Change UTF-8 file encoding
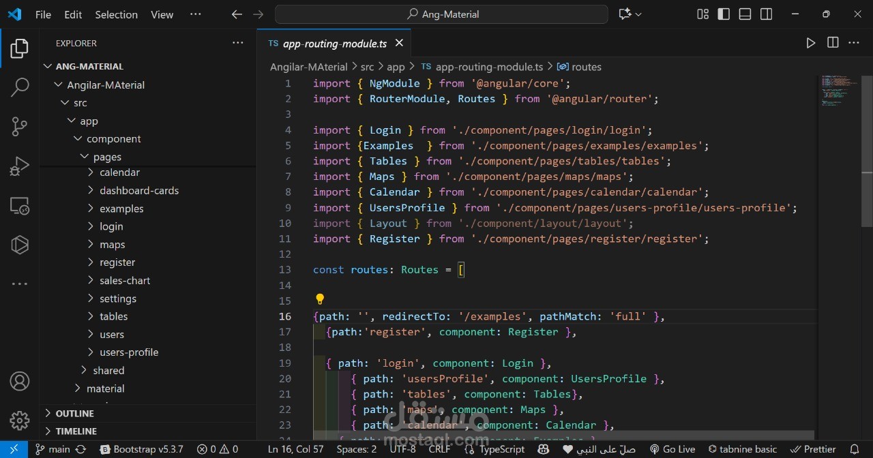 click(x=403, y=449)
